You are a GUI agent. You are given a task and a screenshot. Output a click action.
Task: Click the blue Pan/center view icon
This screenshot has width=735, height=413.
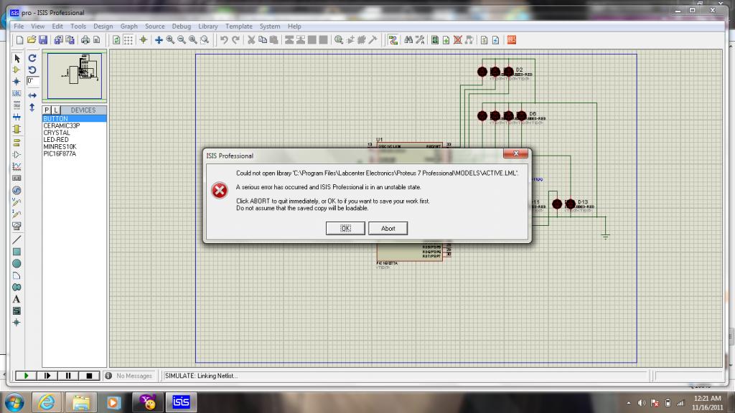(x=159, y=40)
